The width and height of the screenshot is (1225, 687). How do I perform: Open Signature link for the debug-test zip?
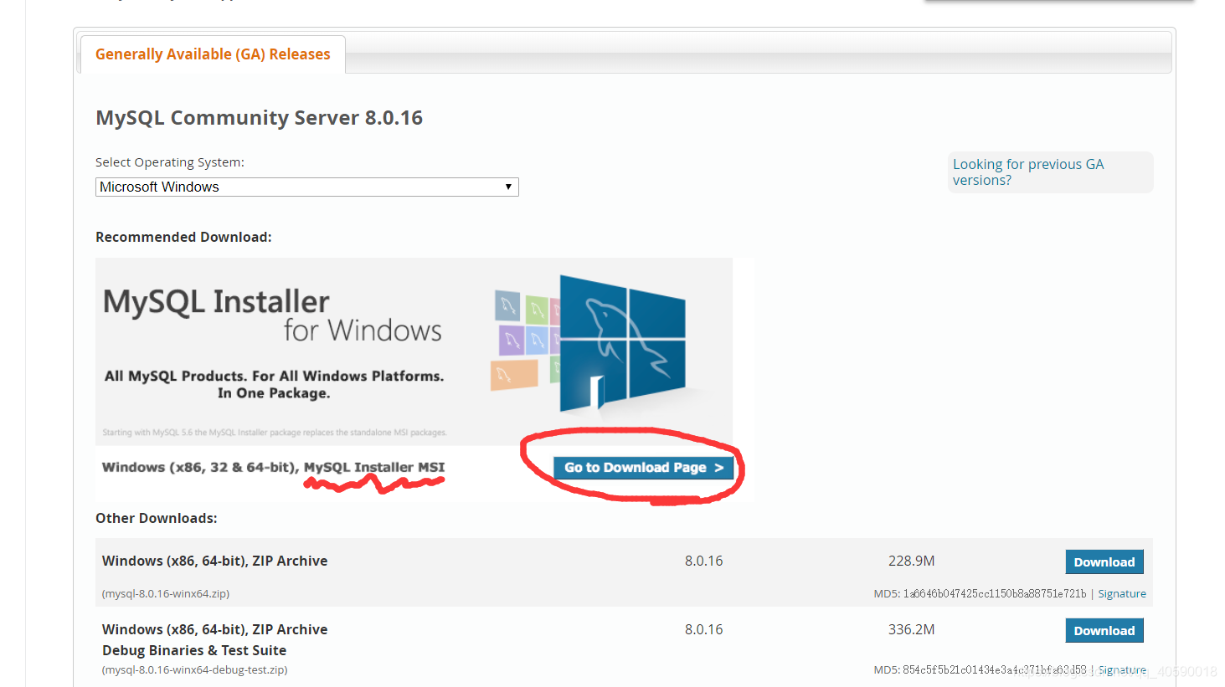(x=1122, y=669)
